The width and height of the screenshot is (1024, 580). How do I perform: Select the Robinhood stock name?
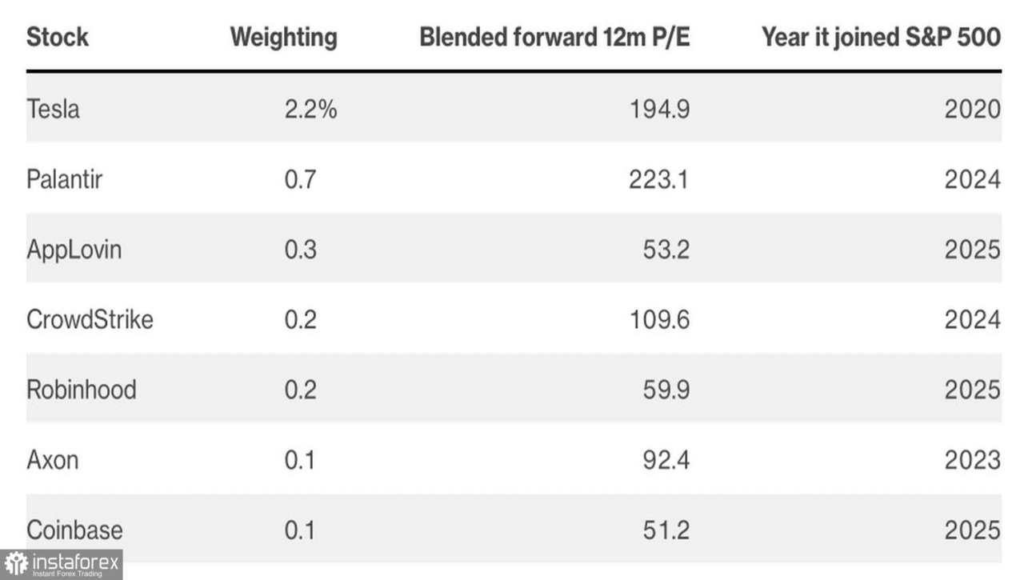coord(82,390)
